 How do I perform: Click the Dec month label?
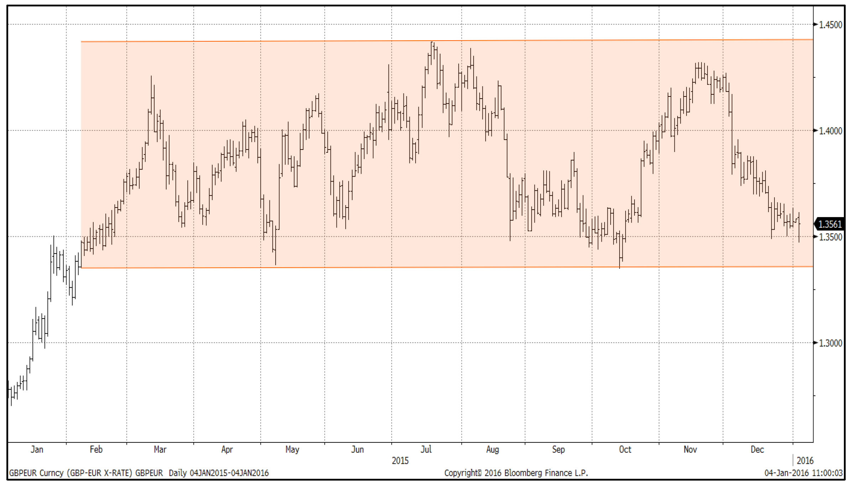click(757, 450)
